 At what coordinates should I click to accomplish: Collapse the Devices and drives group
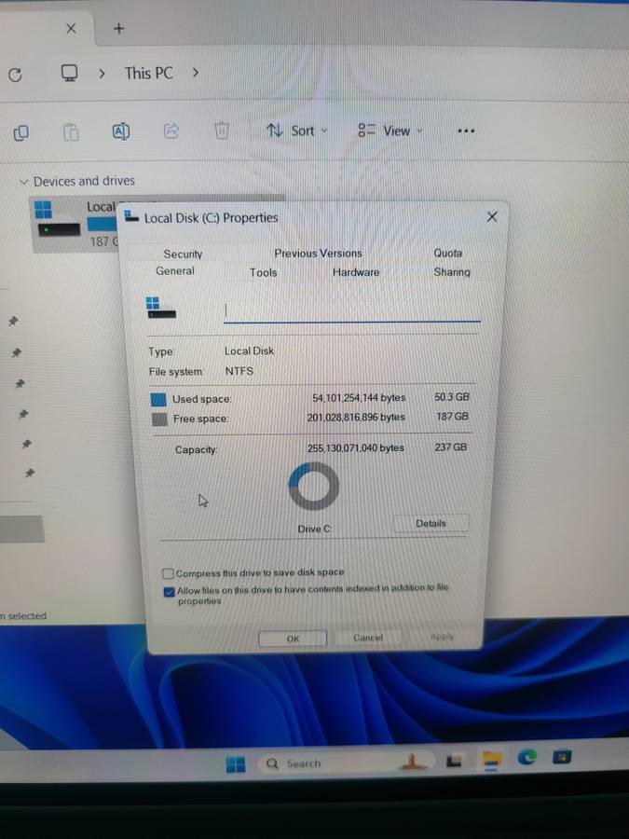tap(23, 182)
